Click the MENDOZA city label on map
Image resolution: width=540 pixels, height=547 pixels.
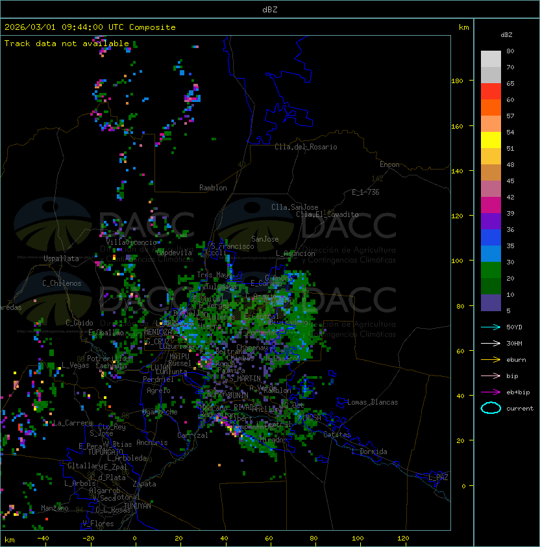coord(158,332)
